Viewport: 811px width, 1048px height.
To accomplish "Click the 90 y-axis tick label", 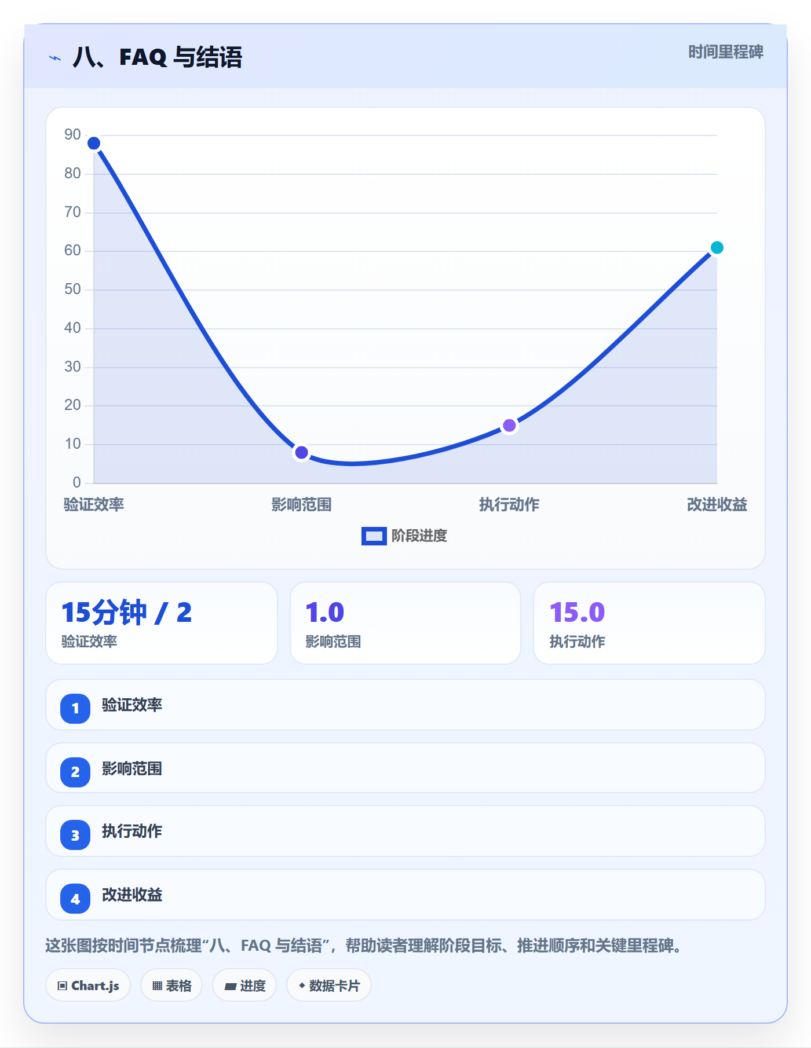I will [x=72, y=135].
